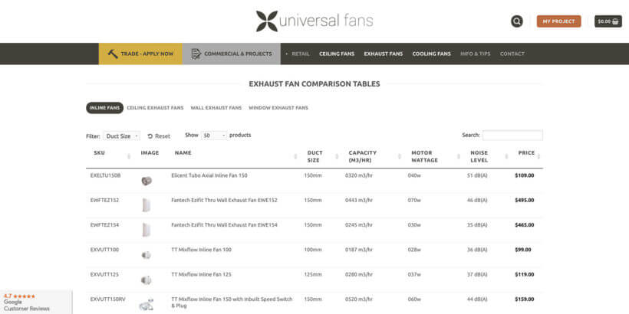Click noise level 35 dB(A)
Image resolution: width=629 pixels, height=314 pixels.
pyautogui.click(x=477, y=225)
